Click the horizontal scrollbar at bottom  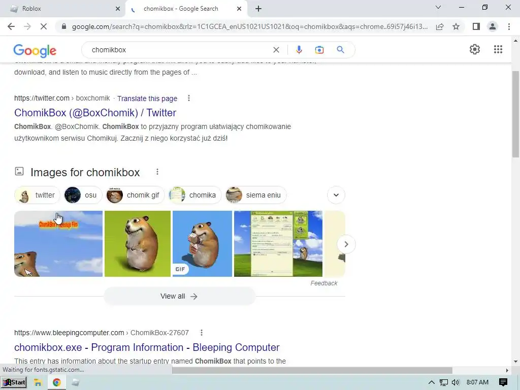pos(312,370)
